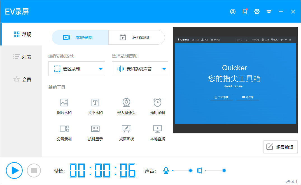This screenshot has width=301, height=185.
Task: Open the 会员 sidebar tab
Action: coord(21,80)
